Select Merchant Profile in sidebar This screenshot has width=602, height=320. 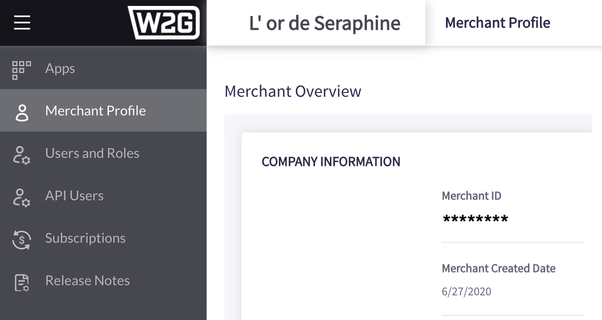tap(95, 111)
